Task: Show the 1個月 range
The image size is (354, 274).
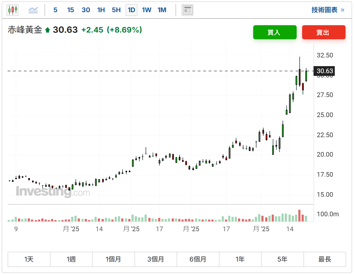Action: [114, 259]
